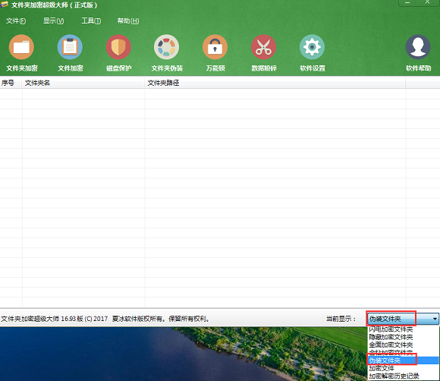Open the 文件(F) menu
440x381 pixels.
(x=16, y=20)
